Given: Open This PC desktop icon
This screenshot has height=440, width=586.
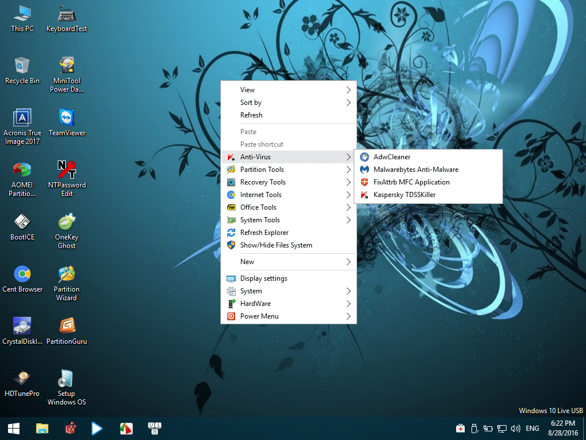Looking at the screenshot, I should (22, 19).
